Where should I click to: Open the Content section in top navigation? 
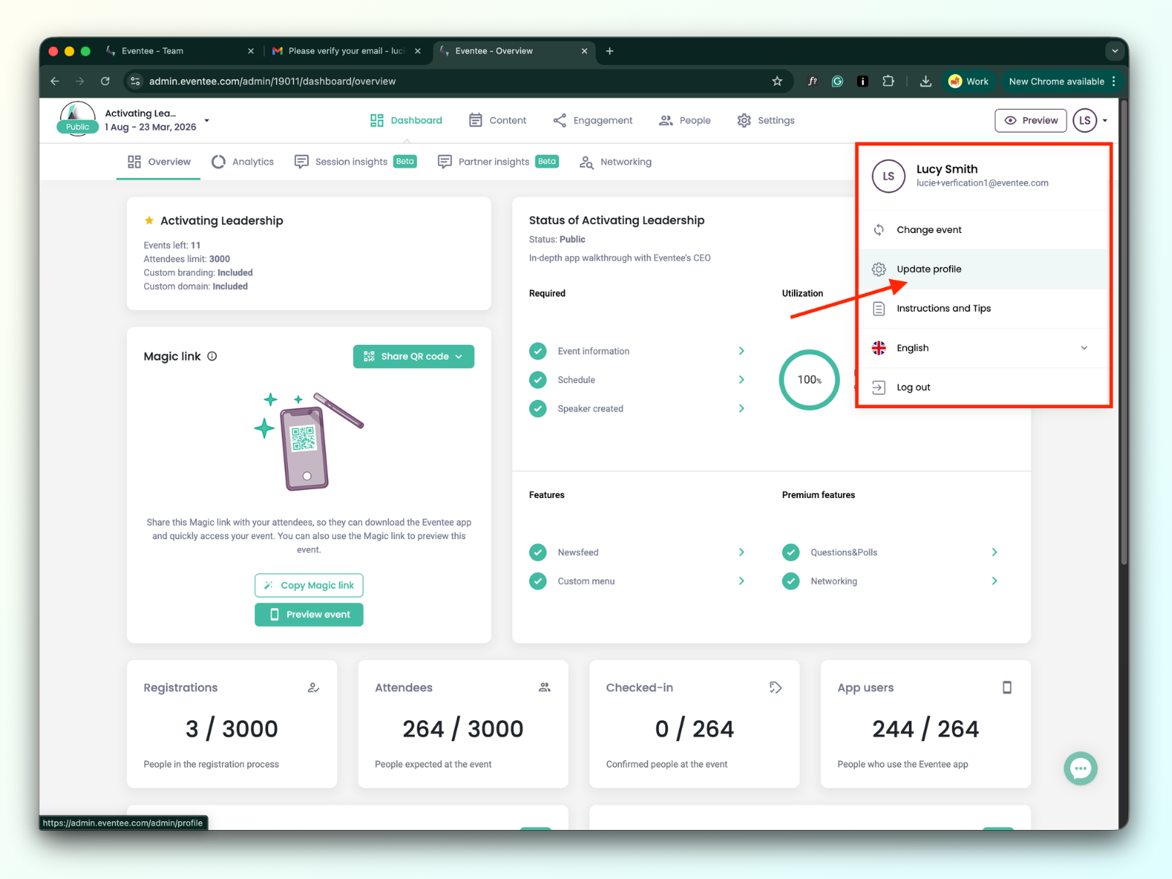tap(497, 120)
